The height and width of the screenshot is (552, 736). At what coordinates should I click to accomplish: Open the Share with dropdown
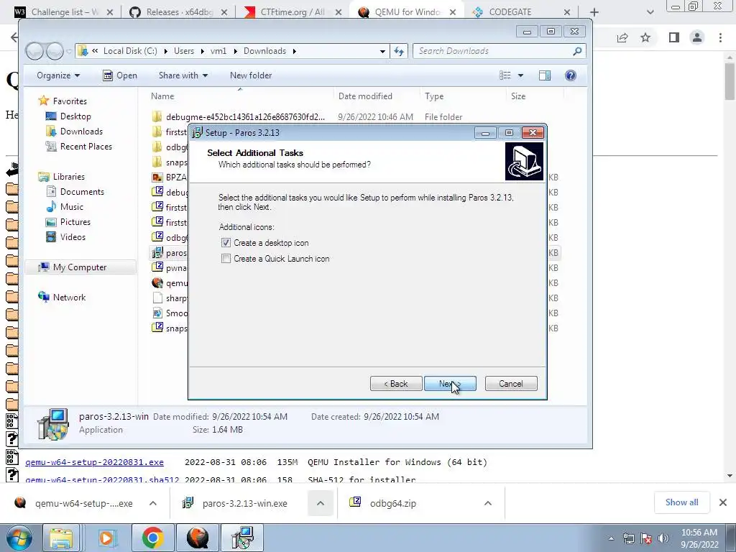coord(183,75)
